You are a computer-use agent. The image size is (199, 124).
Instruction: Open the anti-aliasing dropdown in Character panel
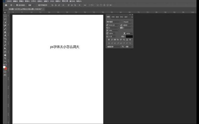point(129,46)
